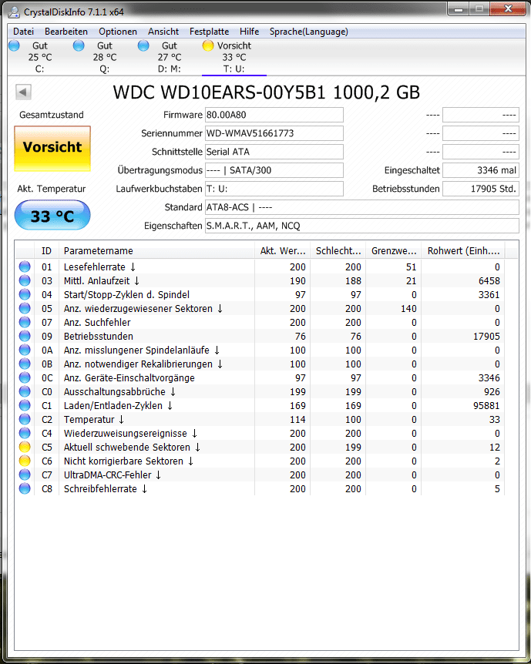The image size is (531, 664).
Task: Click status orb of notwendiger Rekalibrierungen row
Action: point(25,364)
